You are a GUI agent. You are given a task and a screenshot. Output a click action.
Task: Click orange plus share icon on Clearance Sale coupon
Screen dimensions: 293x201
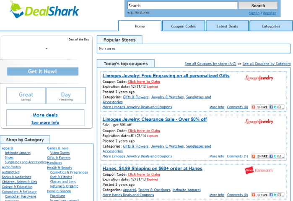[254, 156]
